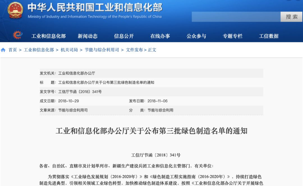This screenshot has width=303, height=186.
Task: Open the 公众参与 nav menu
Action: click(196, 36)
